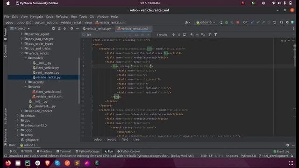This screenshot has height=168, width=299.
Task: Open the Tools menu
Action: (83, 17)
